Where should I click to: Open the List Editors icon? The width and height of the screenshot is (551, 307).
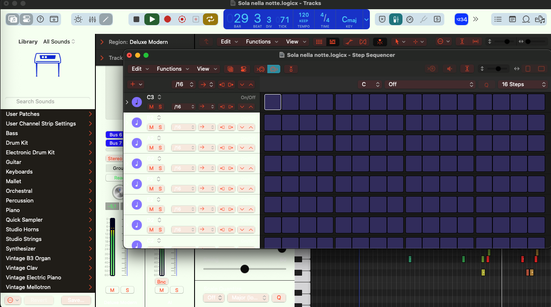pyautogui.click(x=498, y=19)
